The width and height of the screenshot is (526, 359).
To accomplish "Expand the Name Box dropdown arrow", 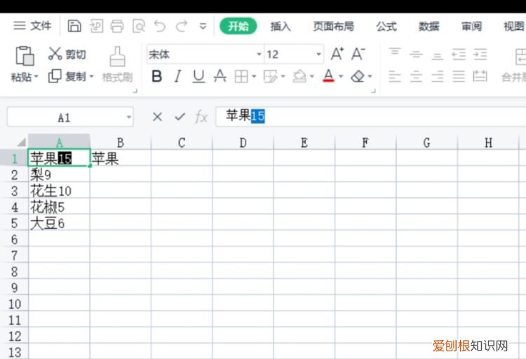I will tap(128, 118).
